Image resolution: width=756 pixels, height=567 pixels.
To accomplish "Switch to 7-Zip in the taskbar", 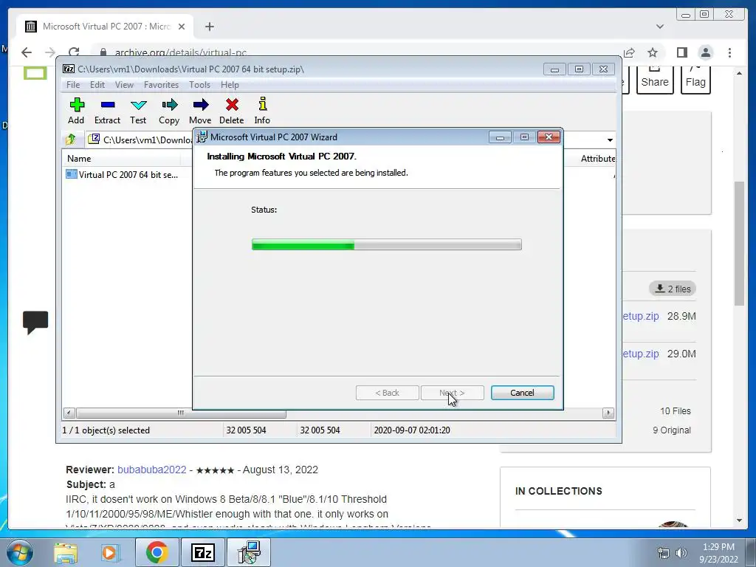I will [x=202, y=552].
